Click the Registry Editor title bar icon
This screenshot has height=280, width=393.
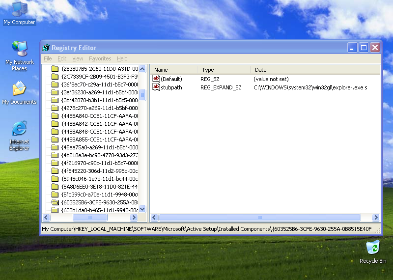point(46,47)
